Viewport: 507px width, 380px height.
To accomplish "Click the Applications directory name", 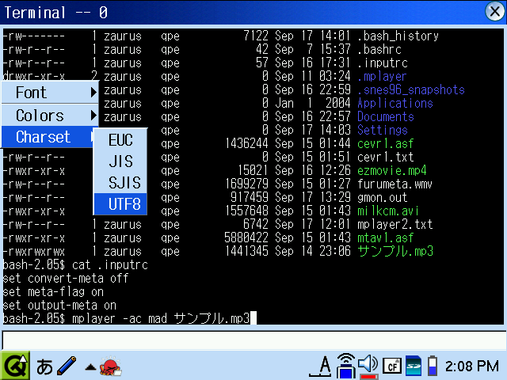I will tap(395, 104).
